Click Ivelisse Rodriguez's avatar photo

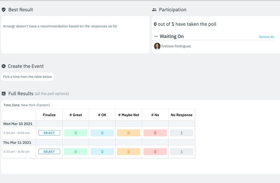tap(157, 46)
